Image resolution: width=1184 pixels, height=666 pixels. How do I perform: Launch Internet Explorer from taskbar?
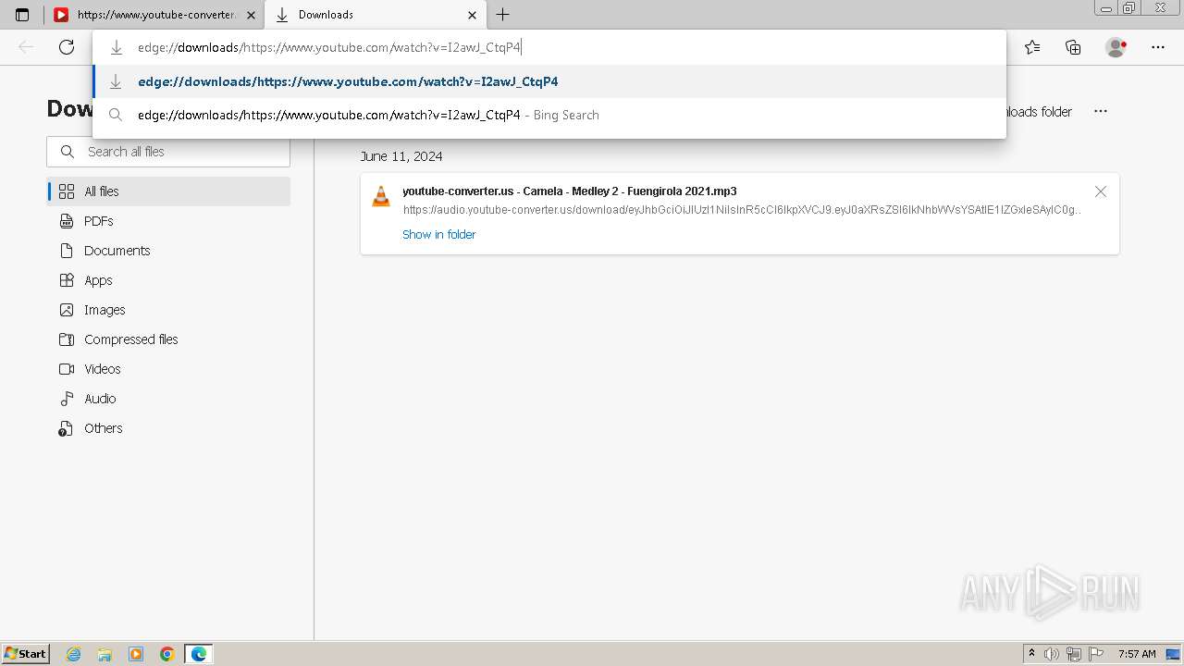click(74, 654)
